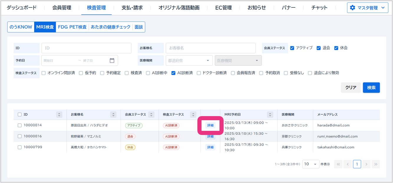
Task: Expand the マスタ管理 menu
Action: pyautogui.click(x=367, y=8)
